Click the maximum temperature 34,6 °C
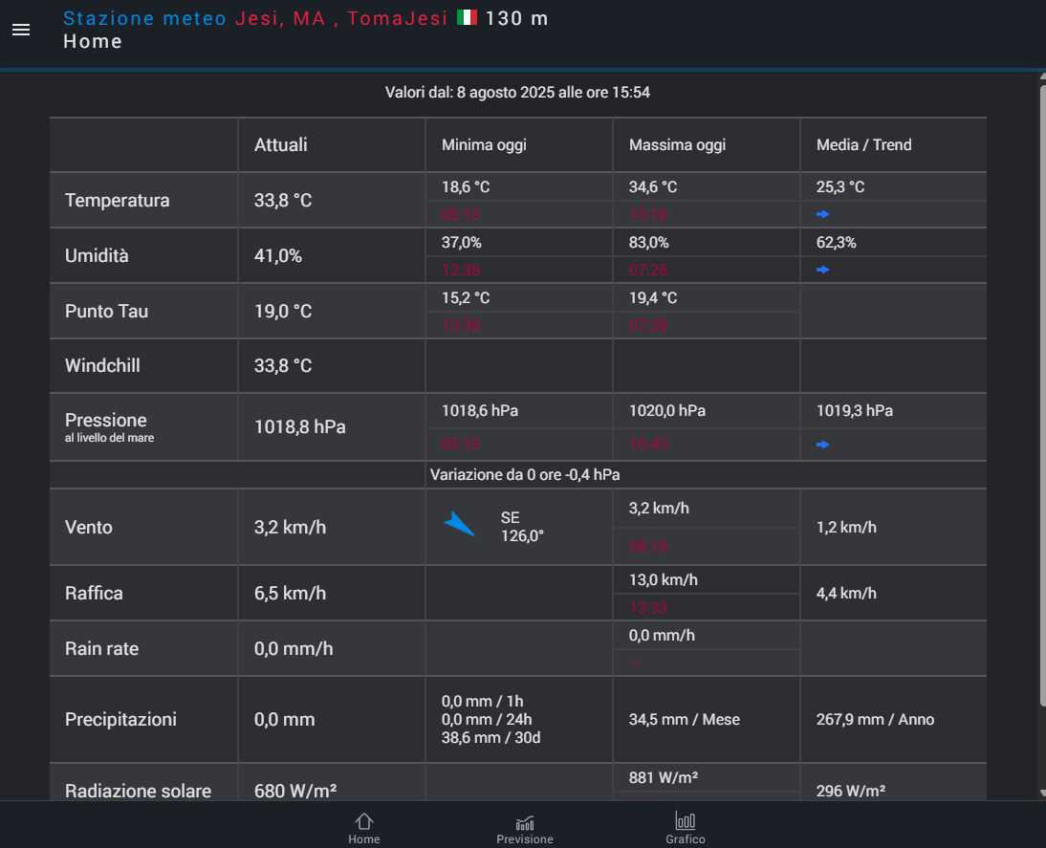 pos(653,186)
